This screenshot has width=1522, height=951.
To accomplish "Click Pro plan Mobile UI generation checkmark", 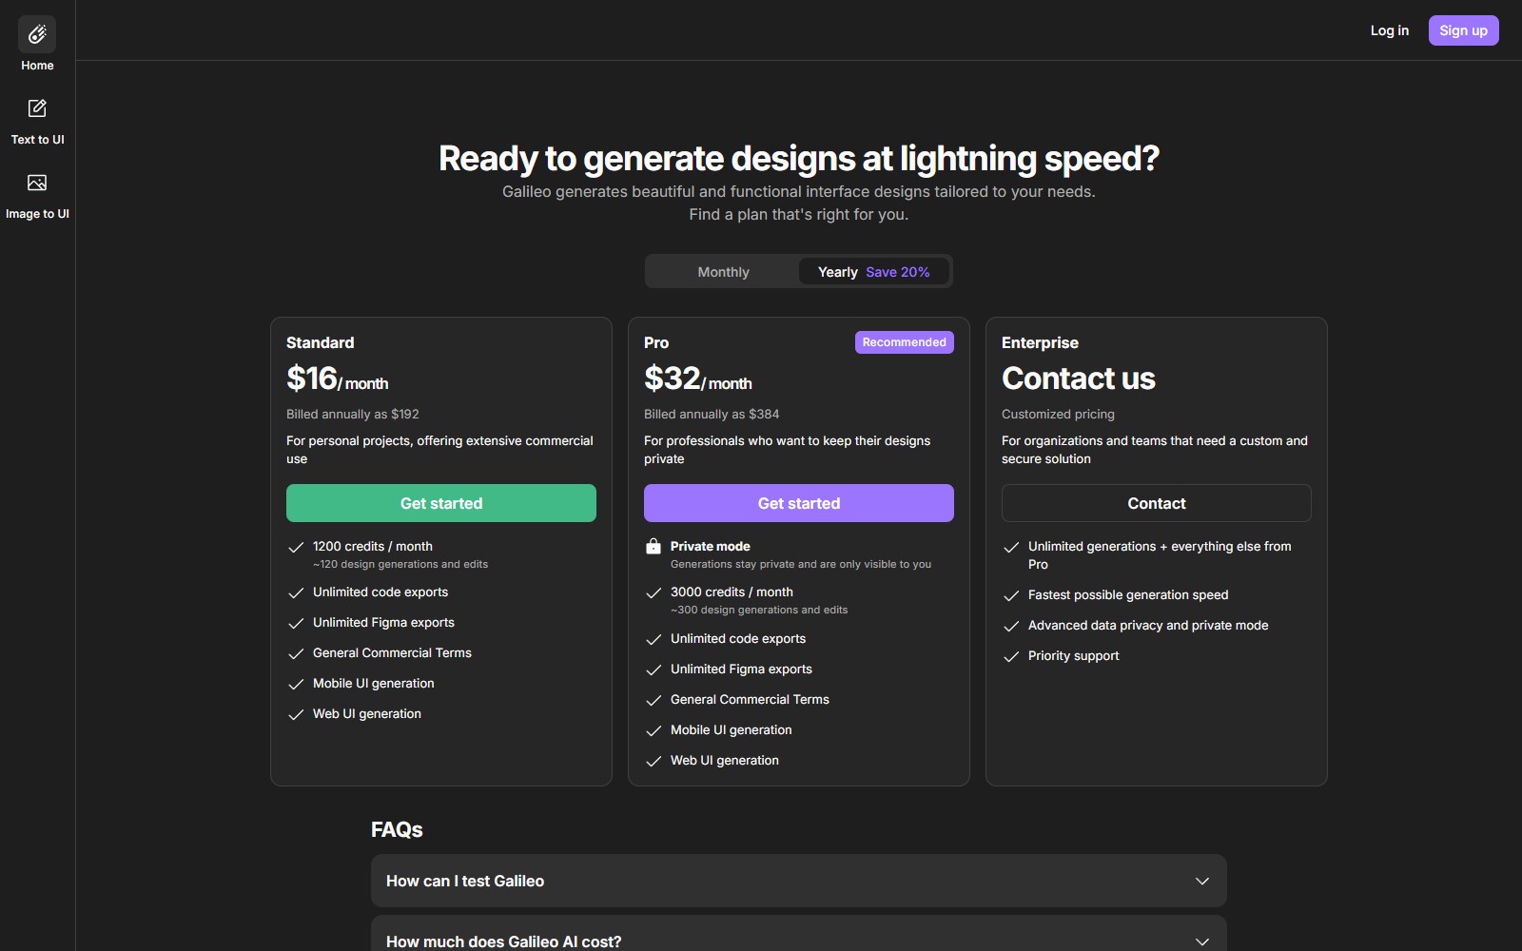I will pos(654,731).
